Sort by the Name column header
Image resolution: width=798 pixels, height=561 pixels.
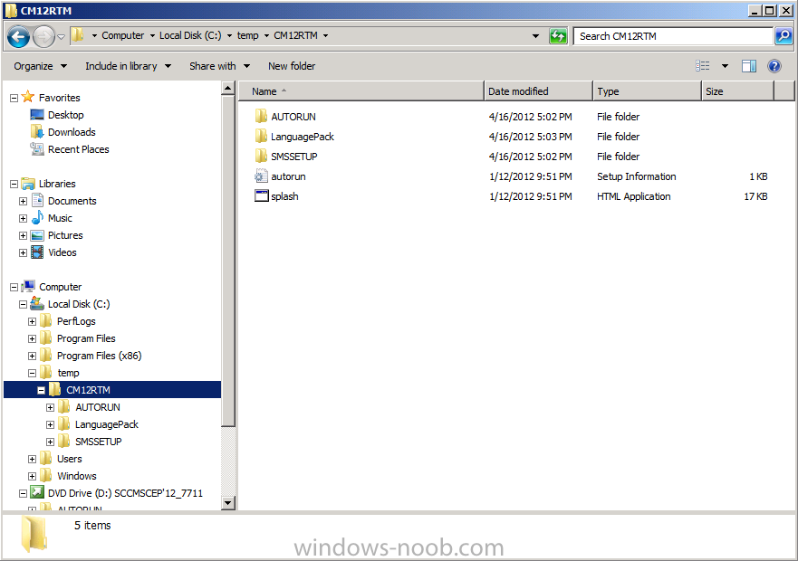(361, 91)
